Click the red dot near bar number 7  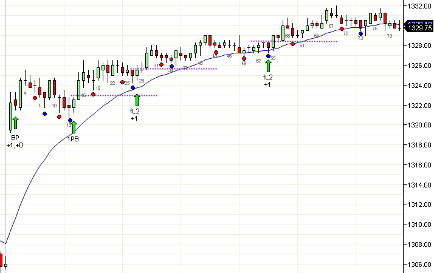click(35, 98)
